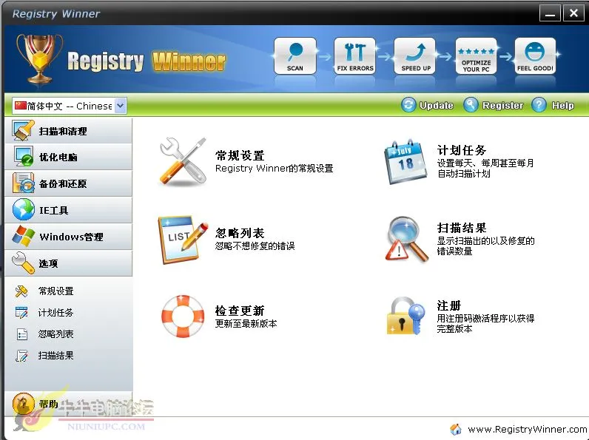
Task: Click the 计划任务 heading in main panel
Action: [461, 150]
